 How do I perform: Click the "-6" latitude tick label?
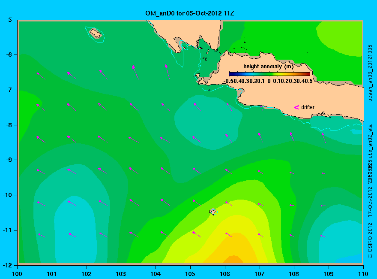(x=9, y=55)
